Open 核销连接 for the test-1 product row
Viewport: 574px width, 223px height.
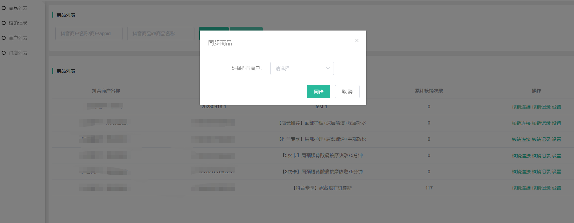[x=521, y=107]
